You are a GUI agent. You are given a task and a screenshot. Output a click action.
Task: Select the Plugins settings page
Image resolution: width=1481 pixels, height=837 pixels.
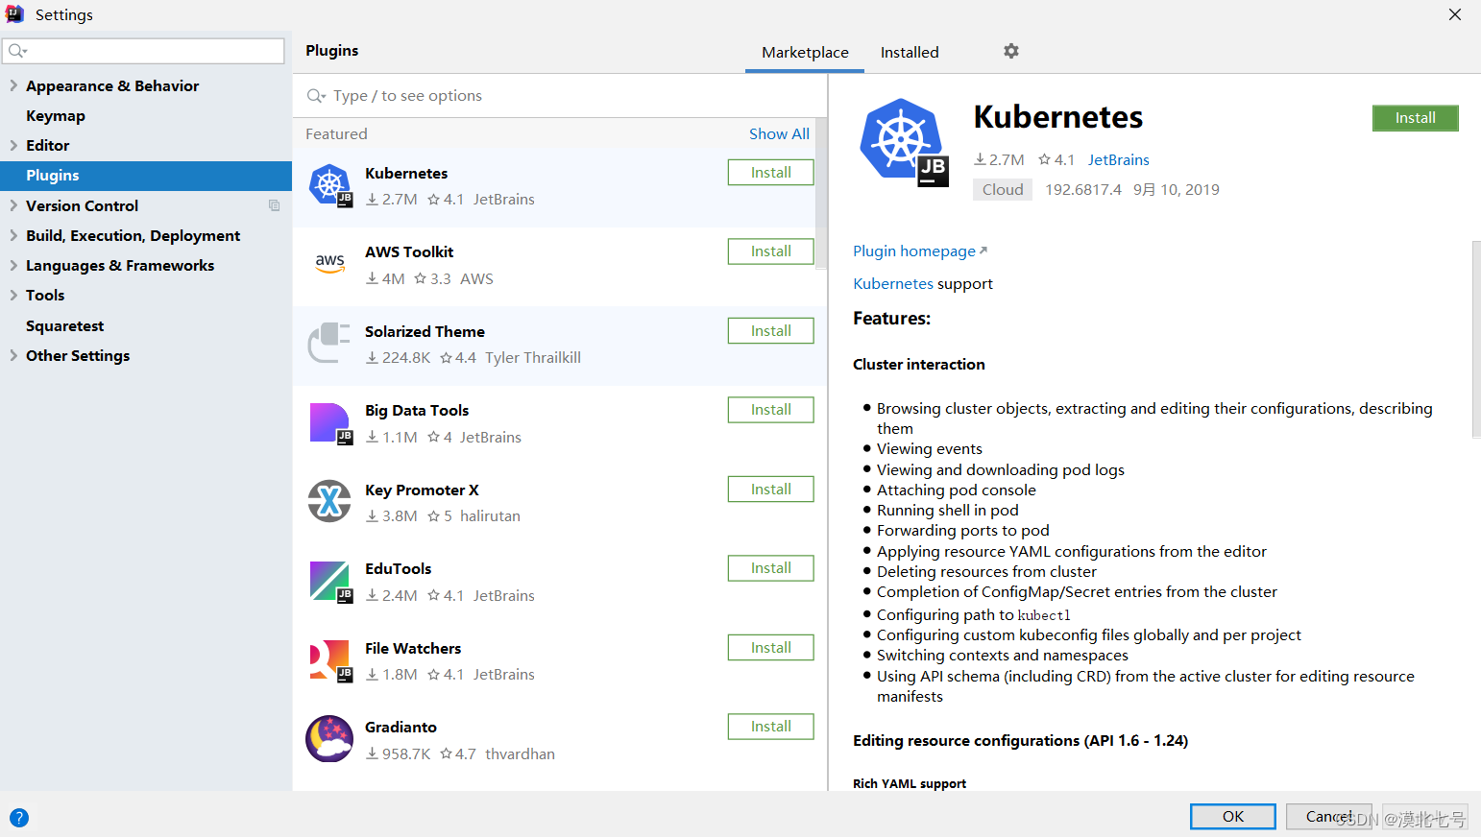pos(146,176)
